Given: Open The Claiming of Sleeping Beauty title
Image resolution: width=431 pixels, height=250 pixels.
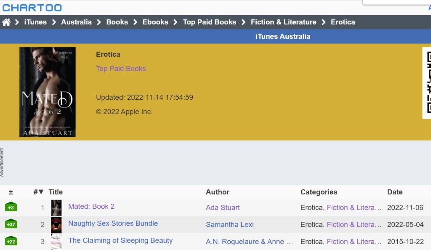Looking at the screenshot, I should click(120, 240).
